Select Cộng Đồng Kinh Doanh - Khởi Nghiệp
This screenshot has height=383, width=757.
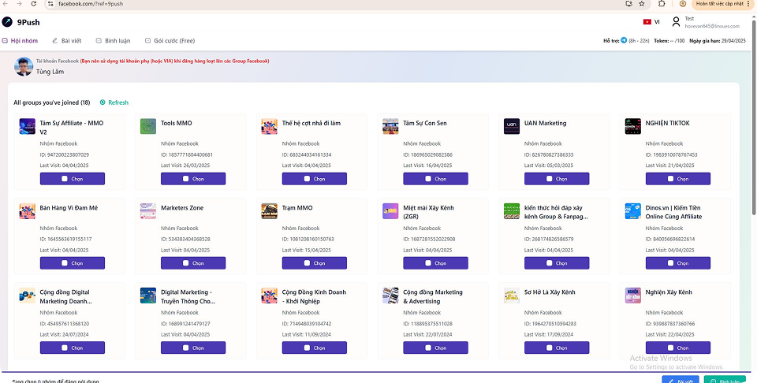[x=315, y=348]
